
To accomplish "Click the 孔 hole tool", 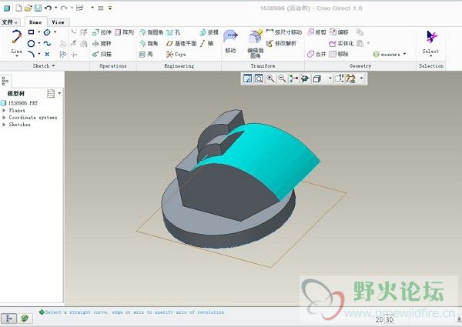I will [x=173, y=32].
